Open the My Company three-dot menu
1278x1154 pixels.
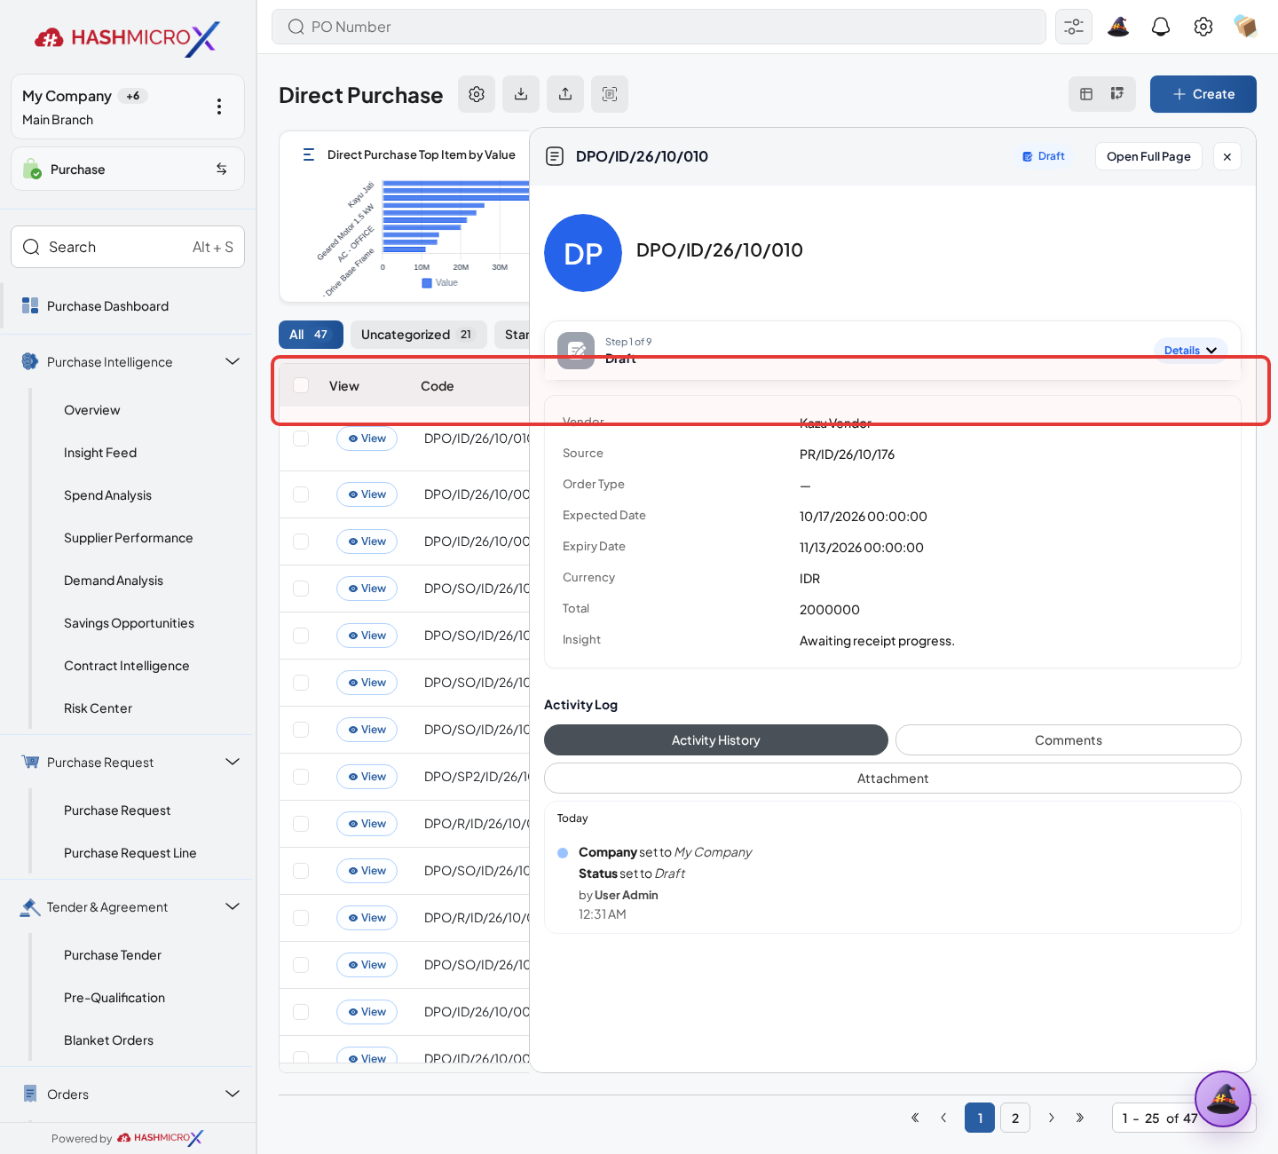click(219, 107)
